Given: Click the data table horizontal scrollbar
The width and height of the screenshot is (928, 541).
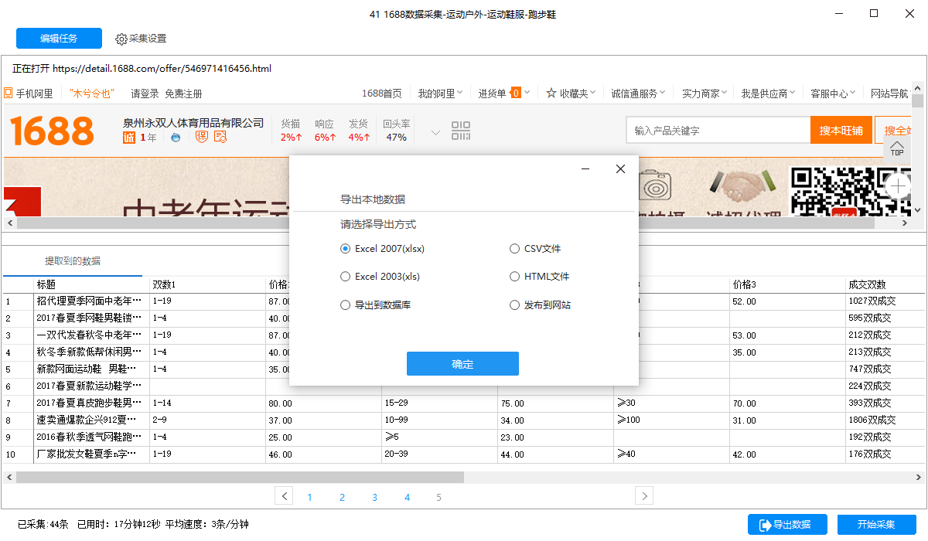Looking at the screenshot, I should (x=240, y=477).
